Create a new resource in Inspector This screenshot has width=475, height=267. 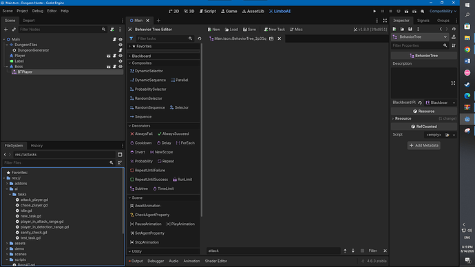tap(394, 29)
